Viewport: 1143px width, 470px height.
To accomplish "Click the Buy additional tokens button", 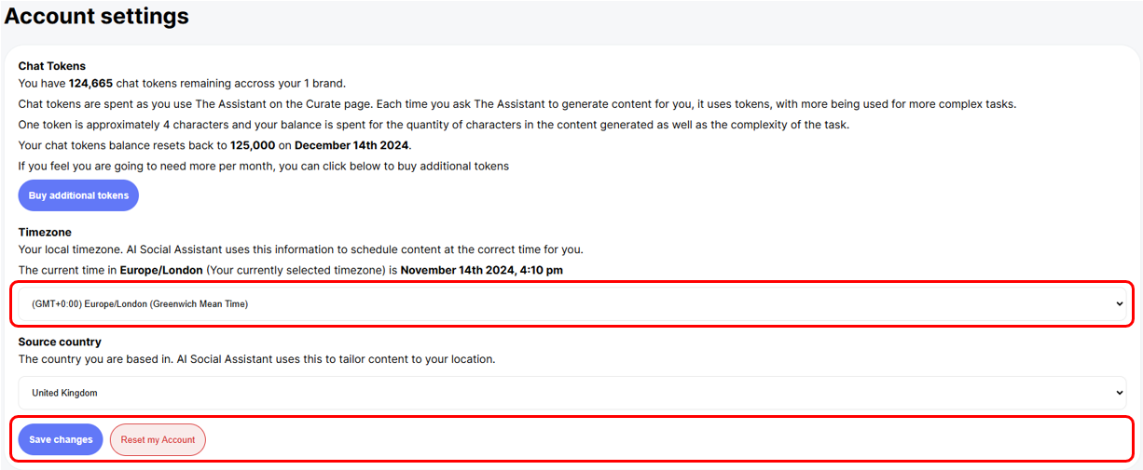I will click(x=78, y=195).
